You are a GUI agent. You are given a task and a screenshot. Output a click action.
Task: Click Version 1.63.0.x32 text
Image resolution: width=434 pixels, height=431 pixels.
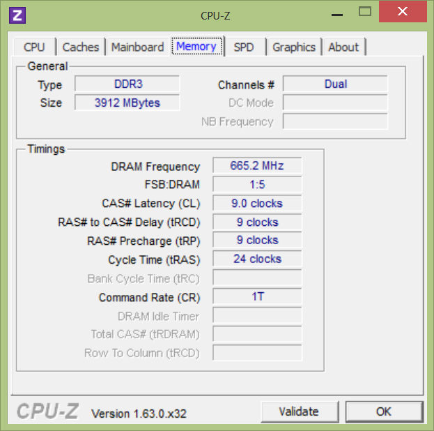pyautogui.click(x=139, y=414)
